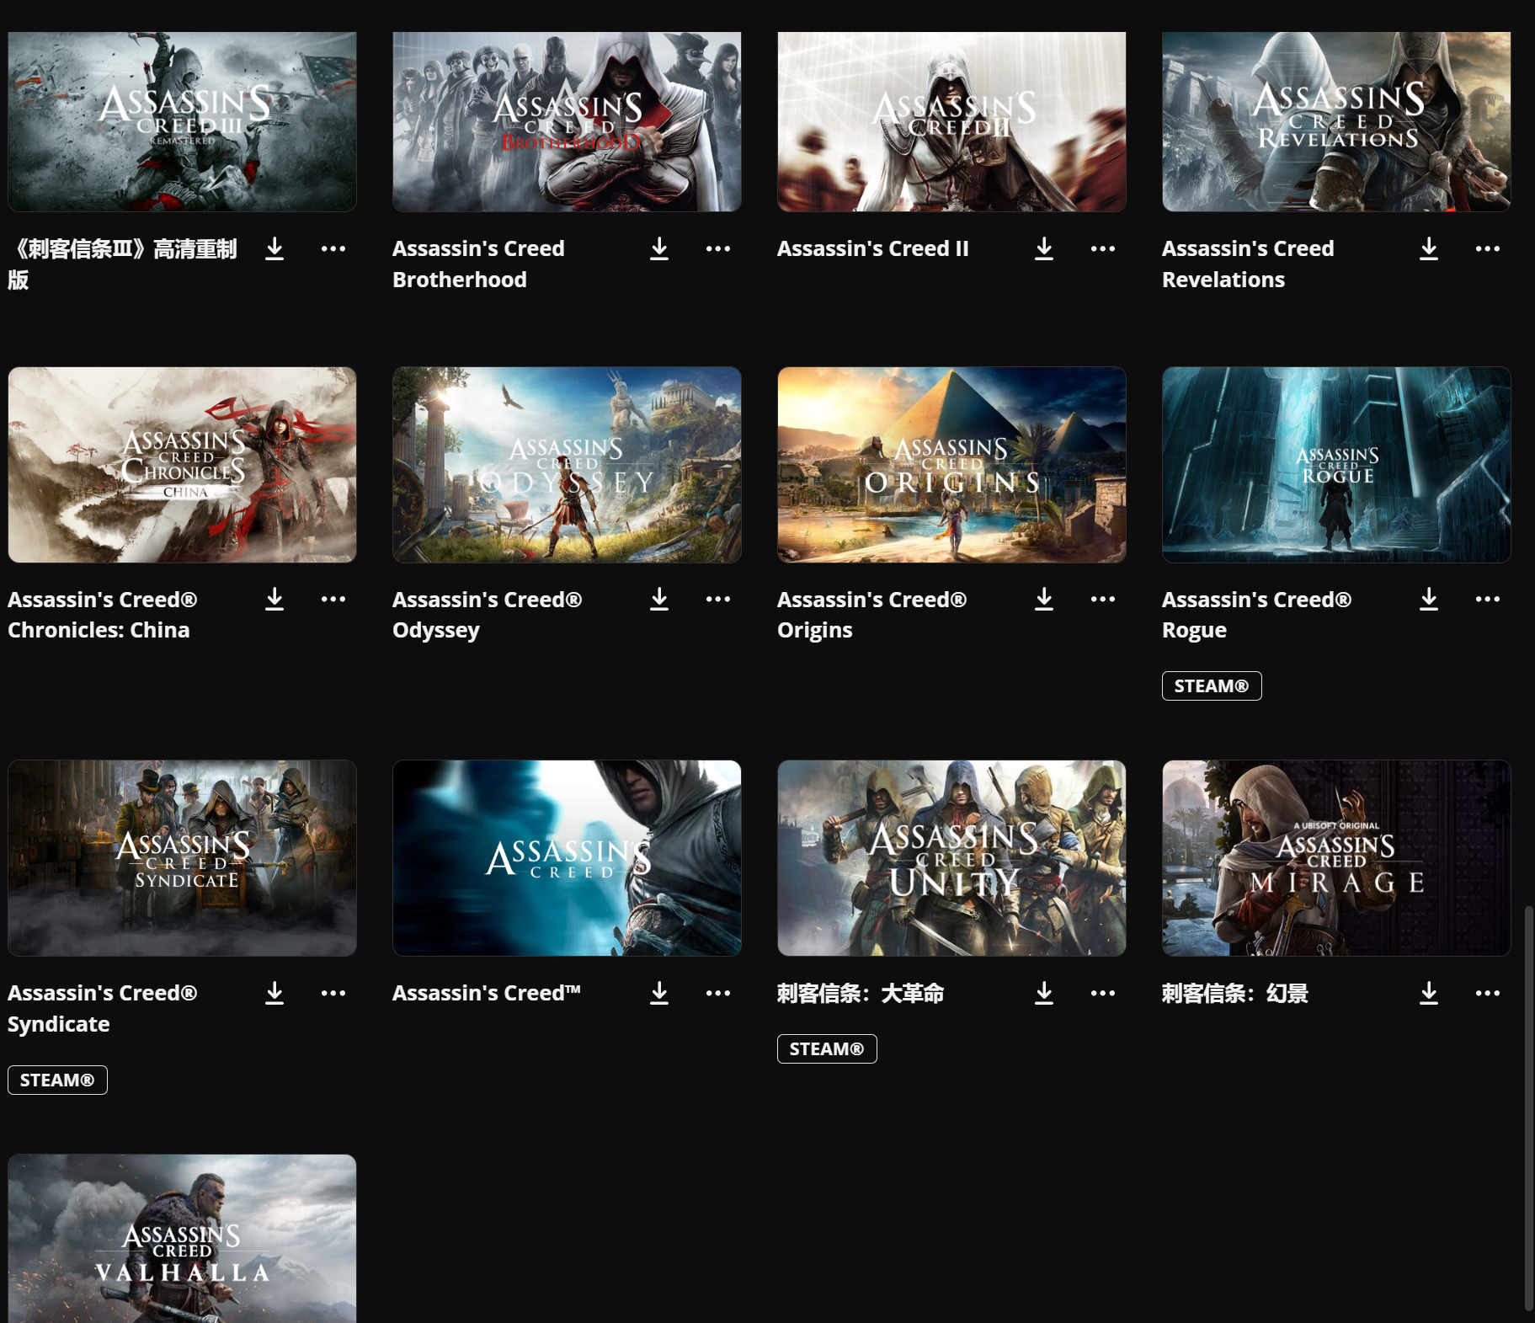Download the original Assassin's Creed™

[x=659, y=993]
